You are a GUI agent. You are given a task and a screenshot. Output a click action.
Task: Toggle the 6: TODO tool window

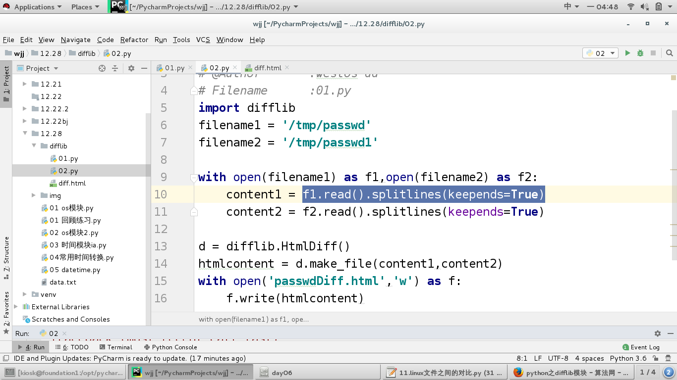click(x=71, y=347)
